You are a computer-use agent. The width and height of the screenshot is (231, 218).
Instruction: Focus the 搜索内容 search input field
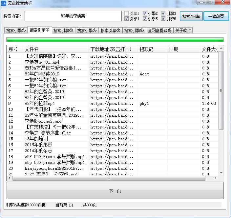click(x=73, y=16)
